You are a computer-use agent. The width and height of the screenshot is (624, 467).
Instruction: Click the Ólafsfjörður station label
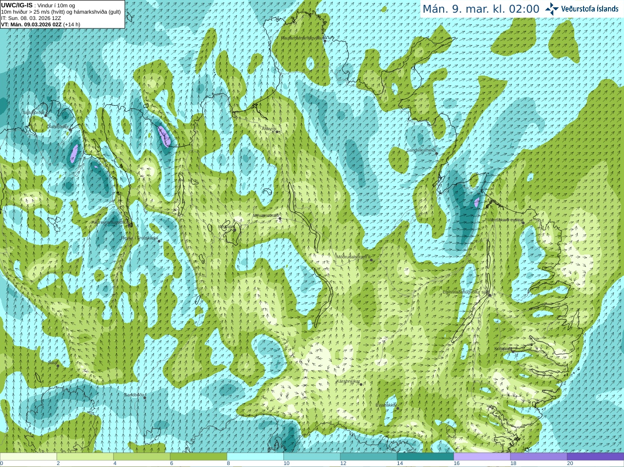[x=57, y=126]
